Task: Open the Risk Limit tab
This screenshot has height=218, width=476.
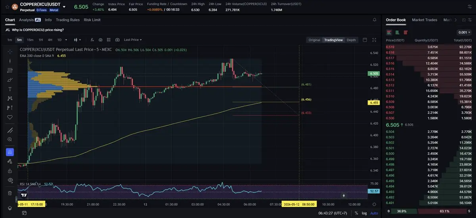Action: [x=92, y=20]
